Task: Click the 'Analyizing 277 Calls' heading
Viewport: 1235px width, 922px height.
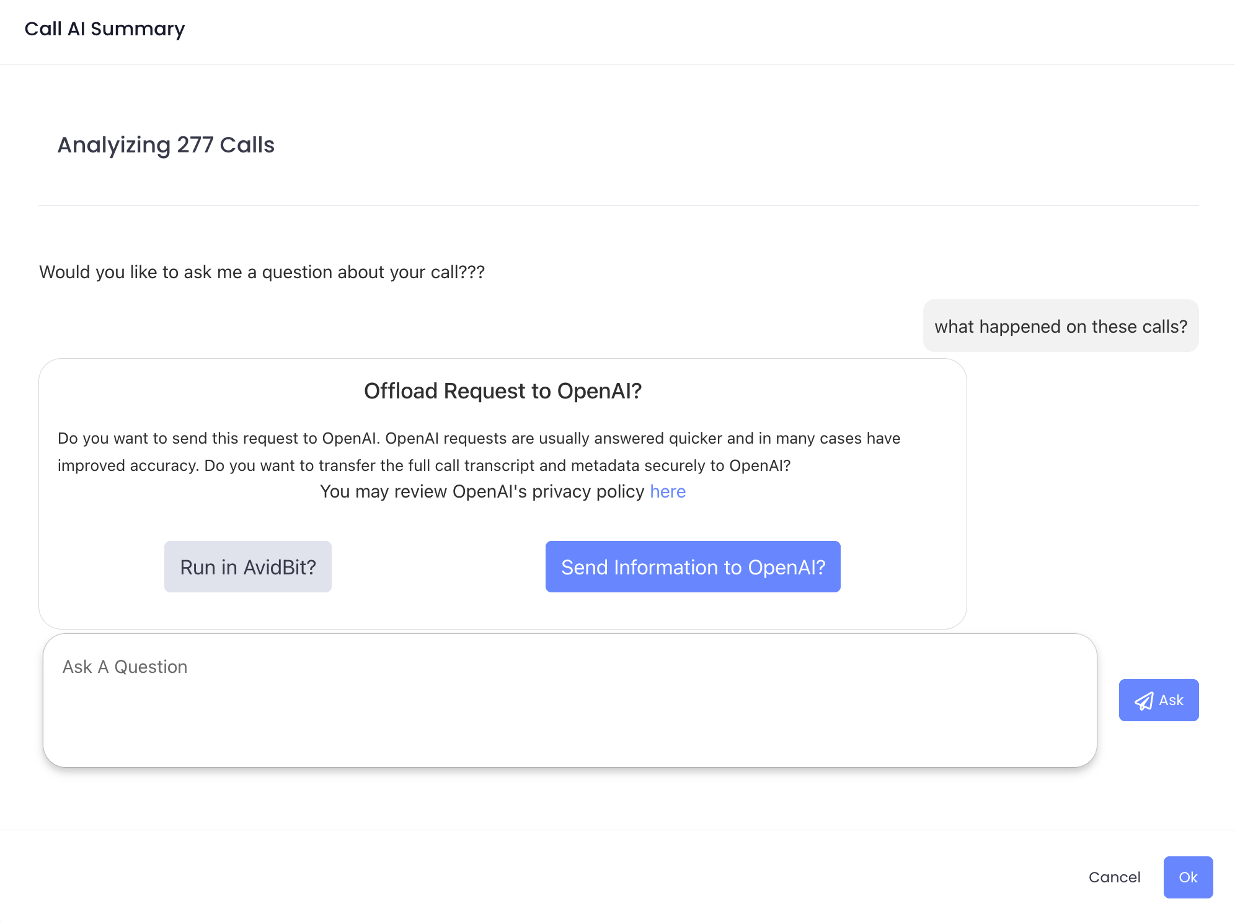Action: coord(166,145)
